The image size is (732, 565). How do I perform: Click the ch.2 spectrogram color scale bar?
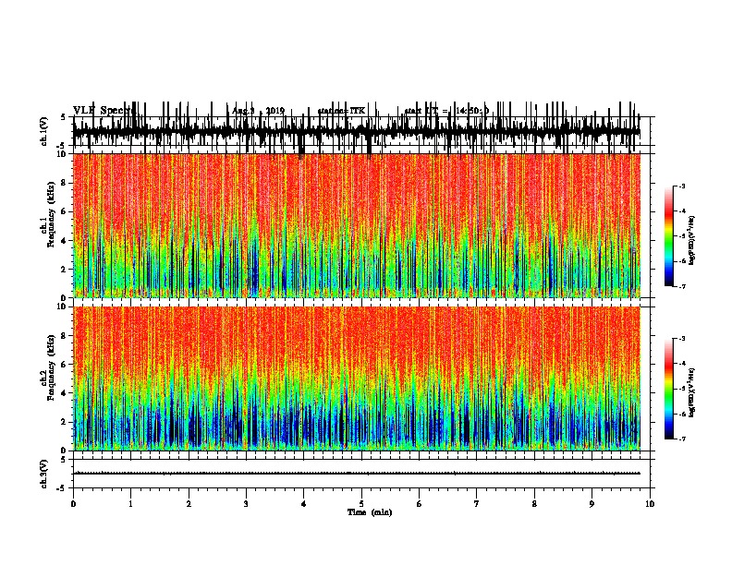coord(668,389)
